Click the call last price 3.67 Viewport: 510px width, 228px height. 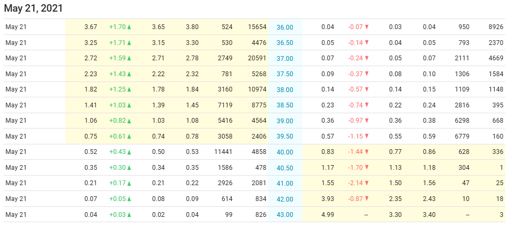click(x=91, y=27)
